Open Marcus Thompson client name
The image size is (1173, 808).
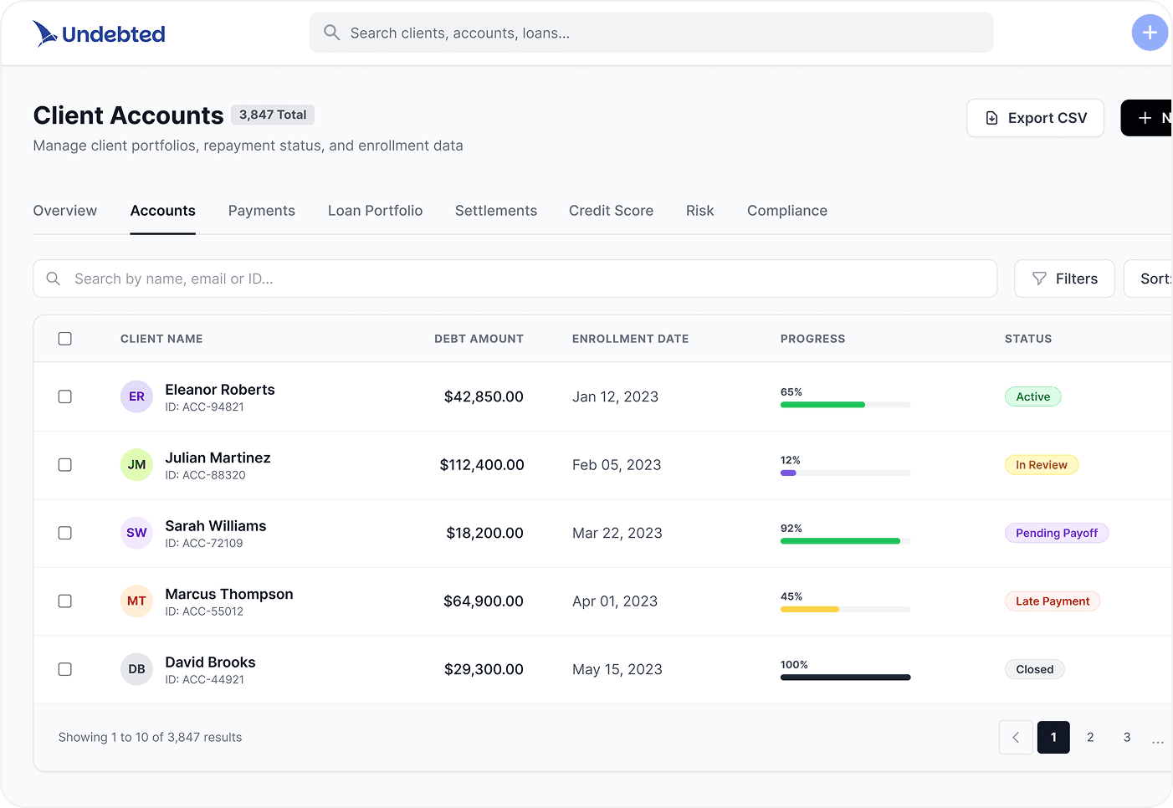click(x=229, y=594)
